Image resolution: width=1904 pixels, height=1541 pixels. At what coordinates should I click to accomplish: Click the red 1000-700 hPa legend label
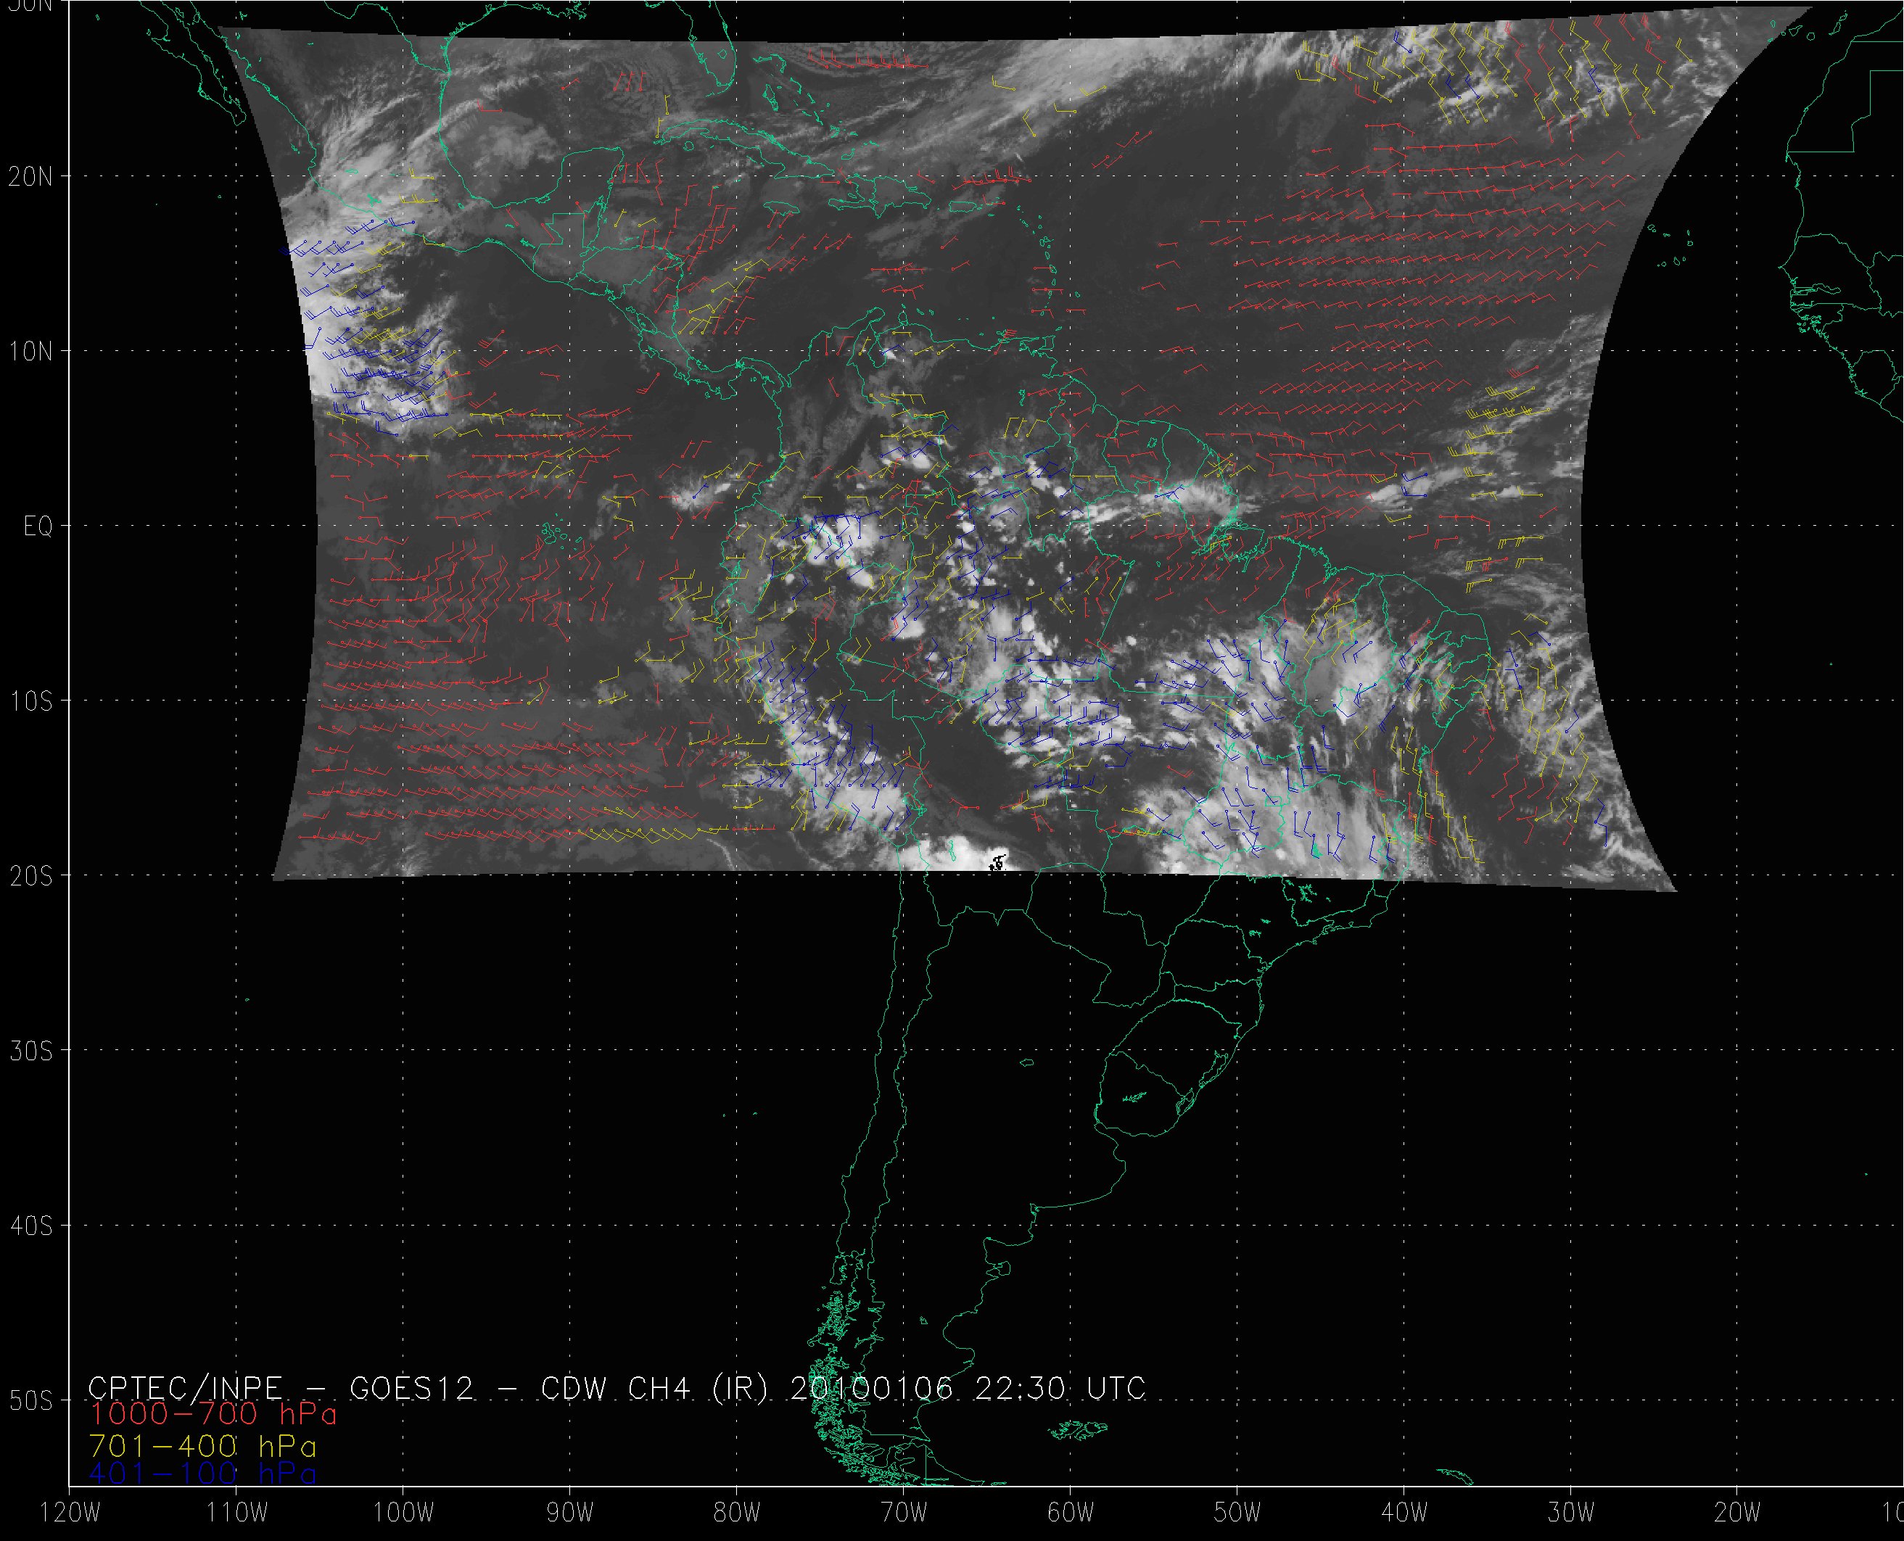coord(213,1414)
